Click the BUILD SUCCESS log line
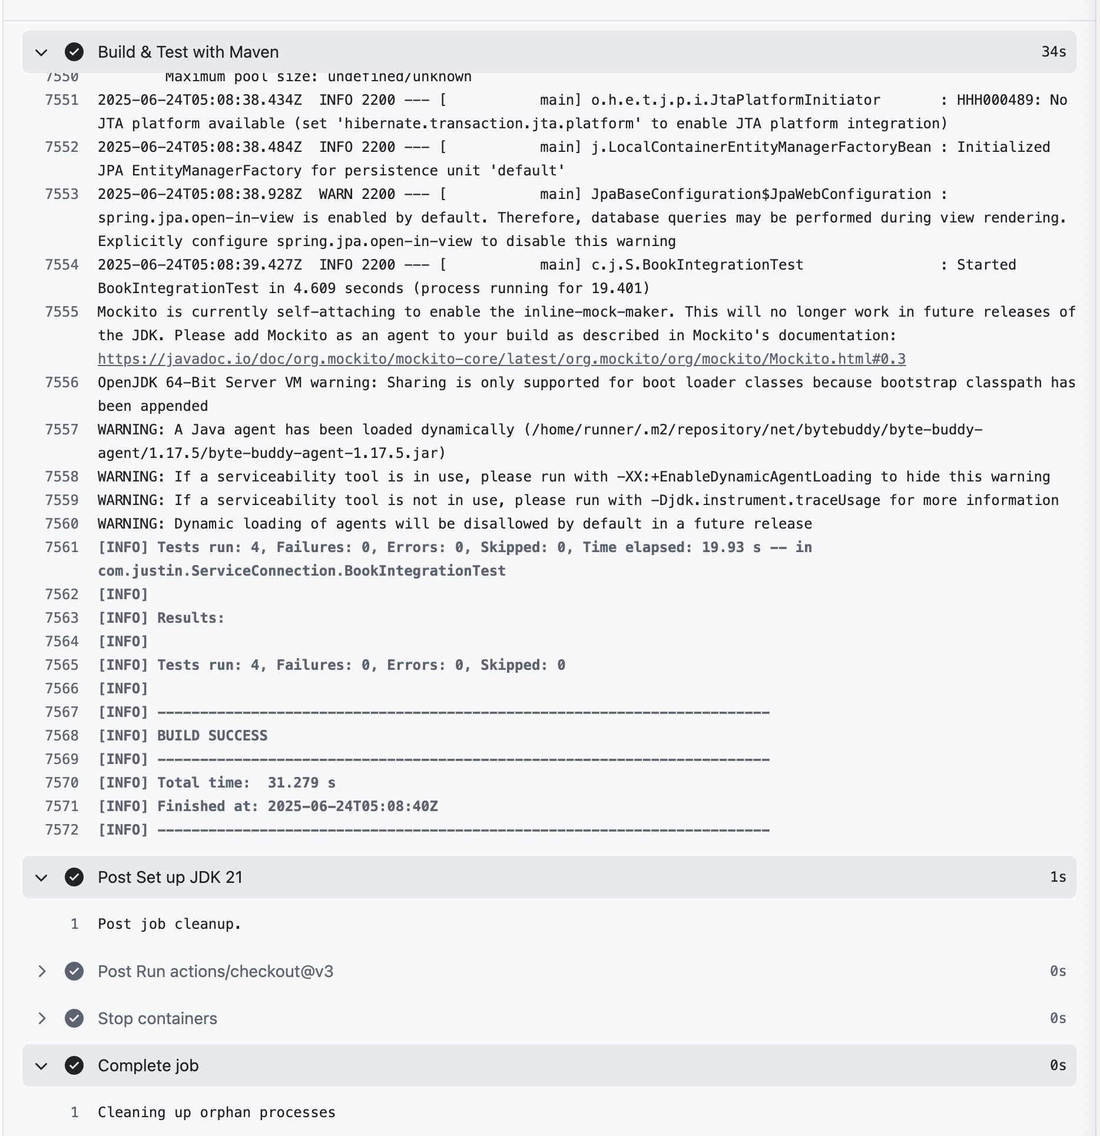This screenshot has width=1100, height=1136. 183,736
